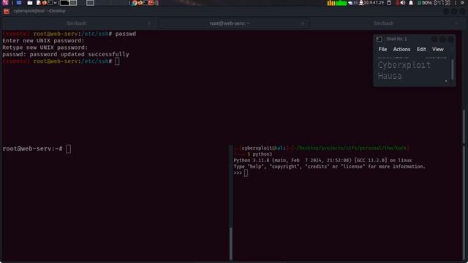Switch to the outlined empty workspace box
This screenshot has width=468, height=263.
(90, 3)
